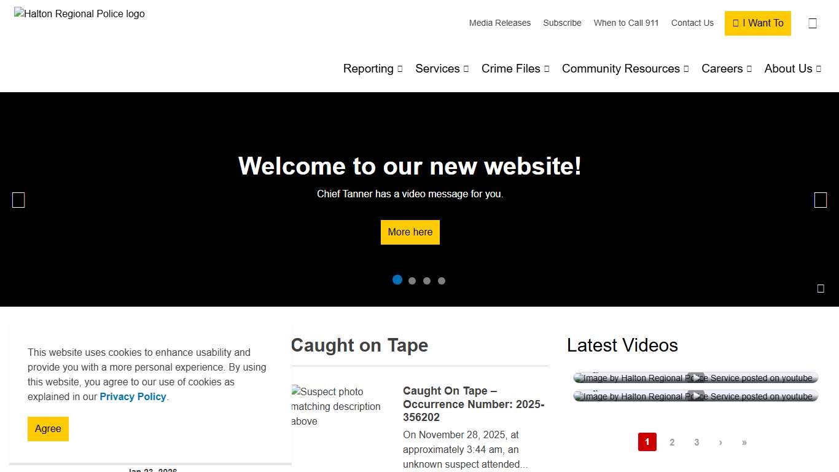Play the second Latest Videos thumbnail
The width and height of the screenshot is (839, 472).
(x=695, y=396)
